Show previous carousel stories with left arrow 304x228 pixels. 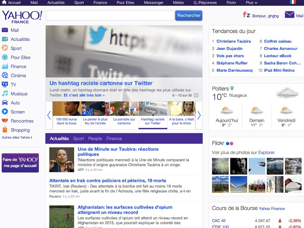(49, 115)
